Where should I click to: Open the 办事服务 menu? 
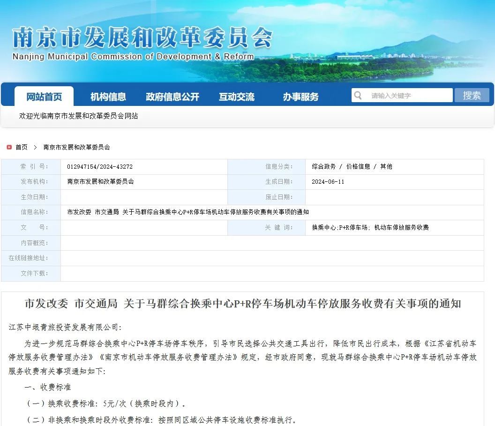pyautogui.click(x=301, y=97)
